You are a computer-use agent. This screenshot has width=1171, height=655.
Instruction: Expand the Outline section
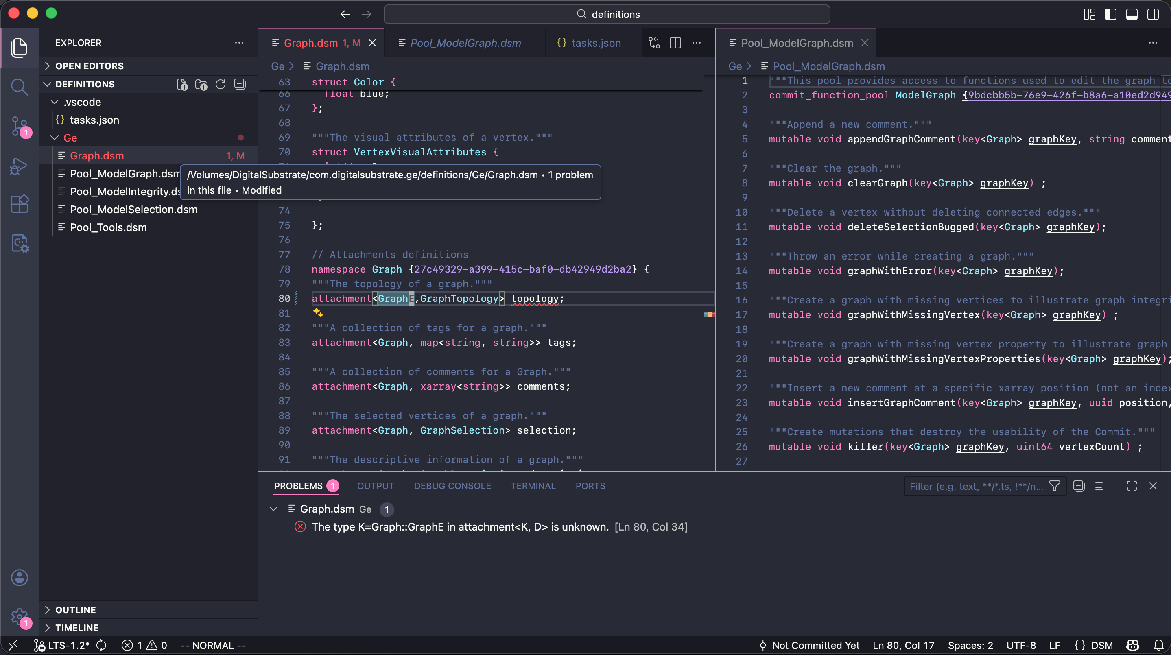[x=75, y=609]
